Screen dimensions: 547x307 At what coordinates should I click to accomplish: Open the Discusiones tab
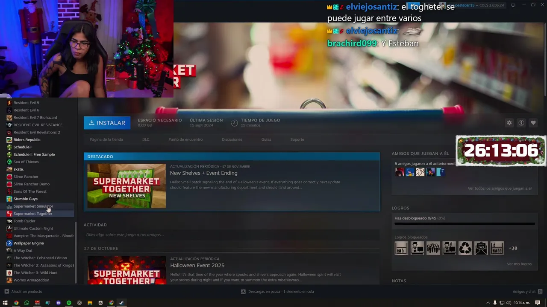232,139
